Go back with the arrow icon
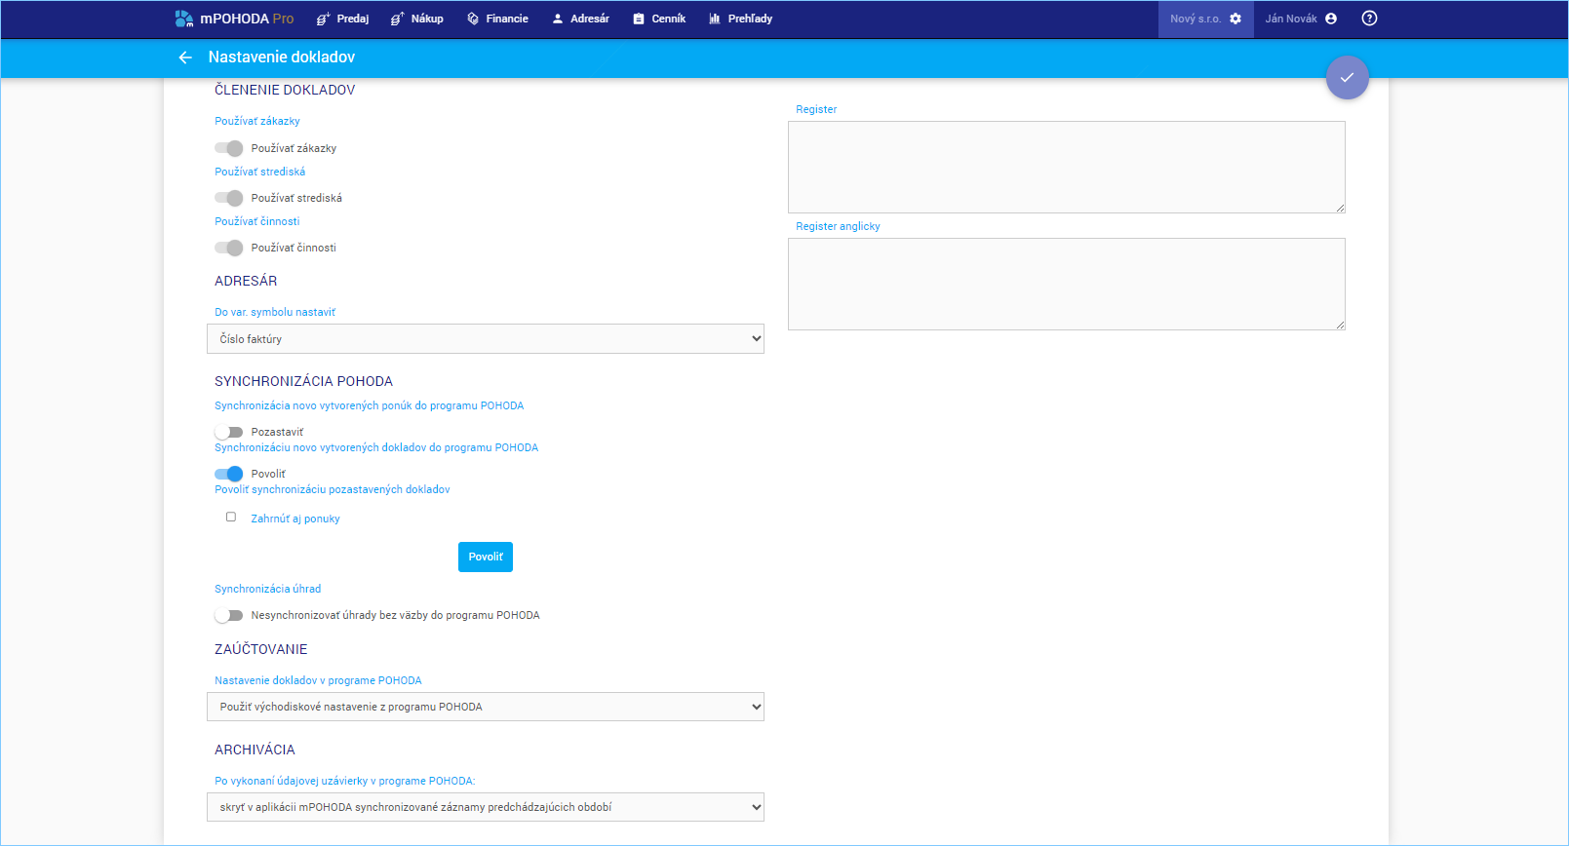1569x846 pixels. [x=185, y=58]
